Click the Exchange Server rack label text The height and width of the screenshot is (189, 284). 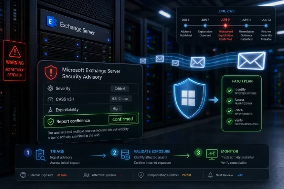point(77,29)
